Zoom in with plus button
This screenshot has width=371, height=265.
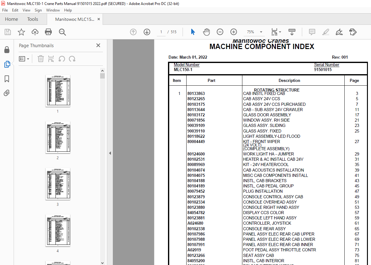coord(233,32)
